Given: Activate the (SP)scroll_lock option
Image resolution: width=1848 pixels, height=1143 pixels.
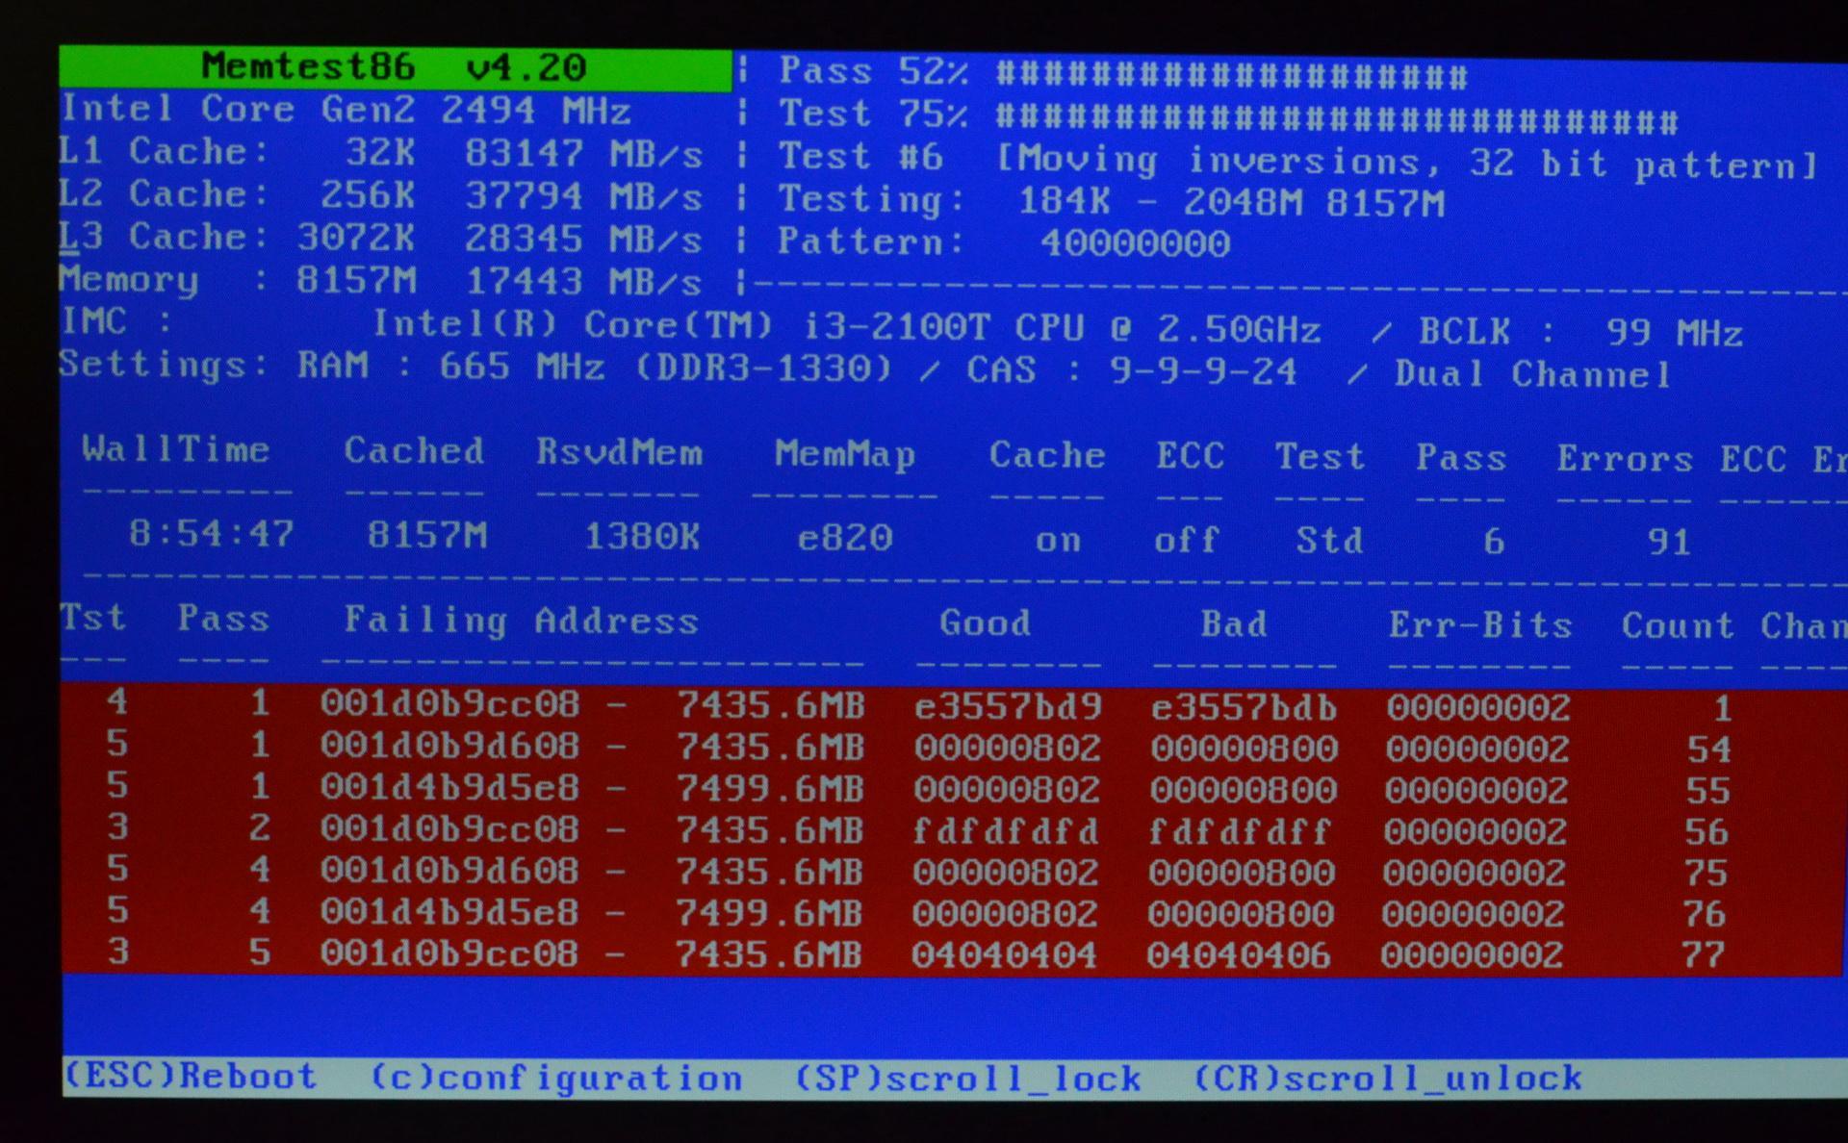Looking at the screenshot, I should [x=967, y=1079].
